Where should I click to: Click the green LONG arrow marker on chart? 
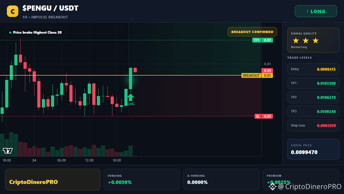[x=130, y=97]
